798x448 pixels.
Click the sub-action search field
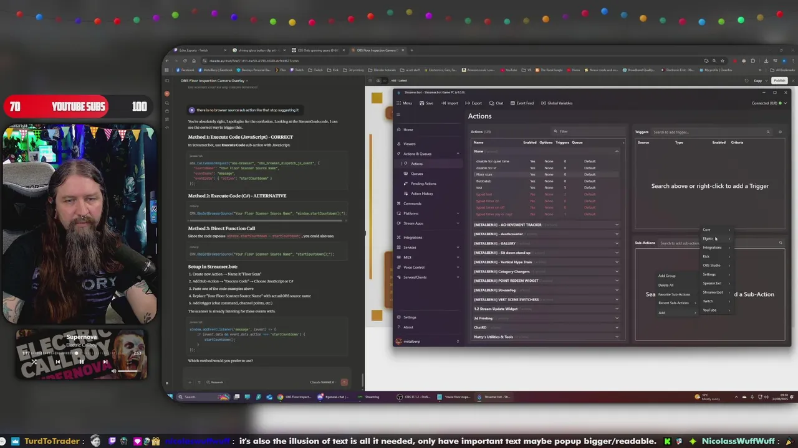tap(720, 243)
